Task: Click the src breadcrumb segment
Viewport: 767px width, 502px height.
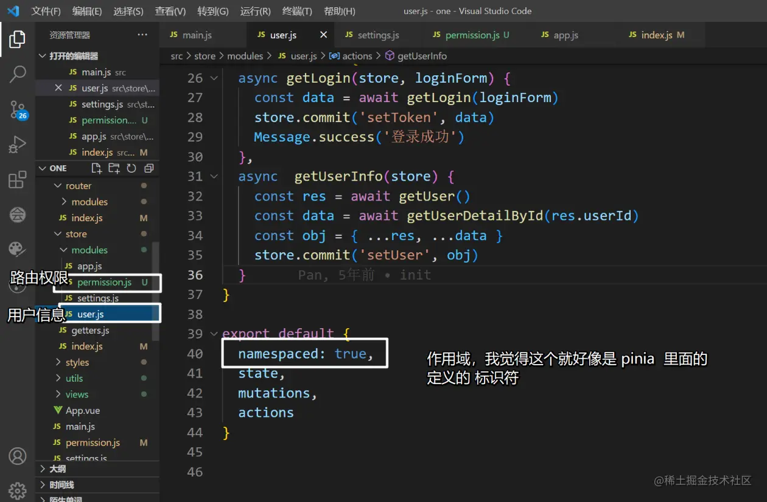Action: tap(177, 56)
